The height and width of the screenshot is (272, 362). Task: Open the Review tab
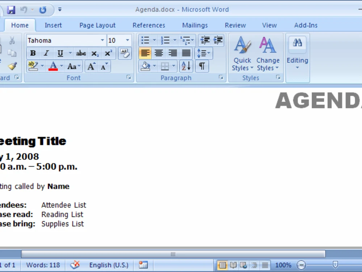(x=235, y=25)
